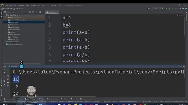Open IDE settings gear in toolbar
Screen dimensions: 188x105
tap(183, 9)
